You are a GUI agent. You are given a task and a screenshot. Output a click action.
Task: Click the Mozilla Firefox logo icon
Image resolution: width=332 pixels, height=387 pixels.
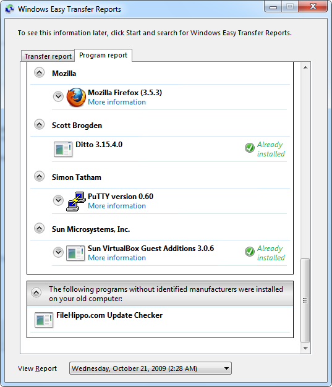pyautogui.click(x=76, y=97)
